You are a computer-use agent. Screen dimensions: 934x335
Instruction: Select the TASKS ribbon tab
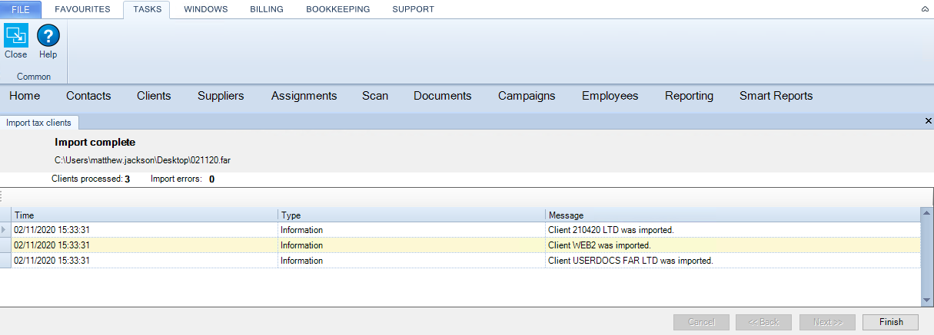[x=147, y=9]
